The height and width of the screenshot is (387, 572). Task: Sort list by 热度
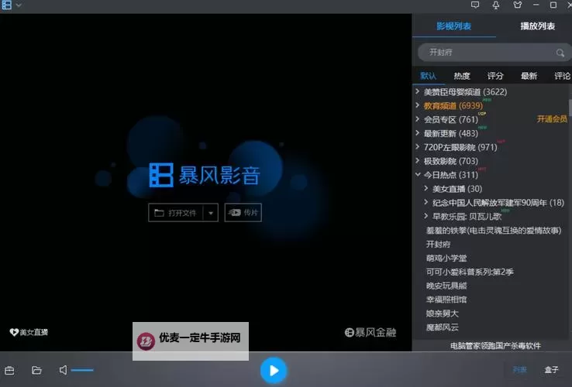point(462,76)
